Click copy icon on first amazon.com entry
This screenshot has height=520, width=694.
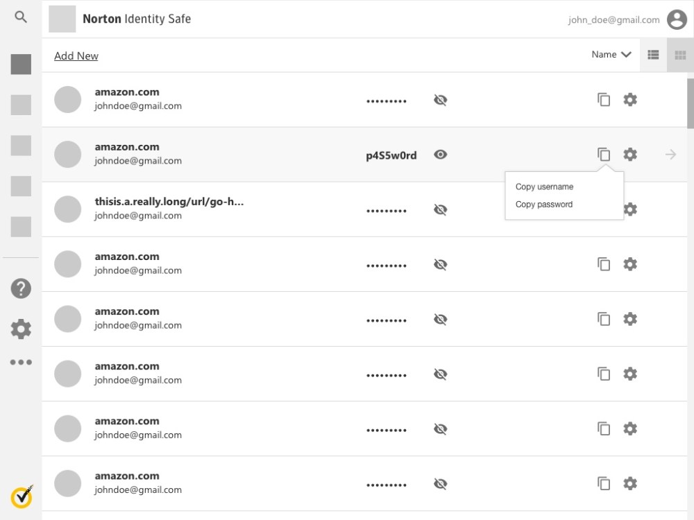(604, 100)
